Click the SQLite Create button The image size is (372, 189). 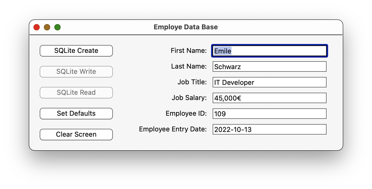76,51
